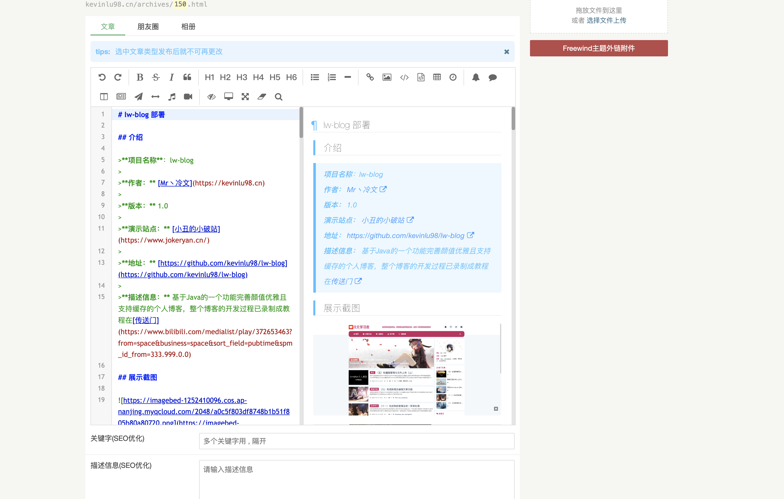
Task: Click the 关键字 SEO input field
Action: point(356,441)
